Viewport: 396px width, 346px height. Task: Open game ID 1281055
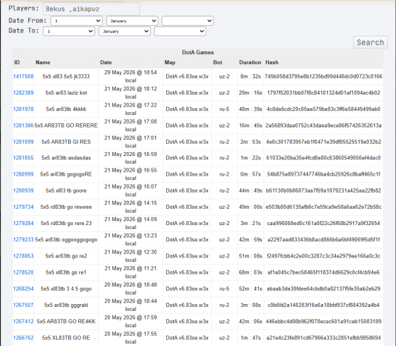pyautogui.click(x=23, y=158)
